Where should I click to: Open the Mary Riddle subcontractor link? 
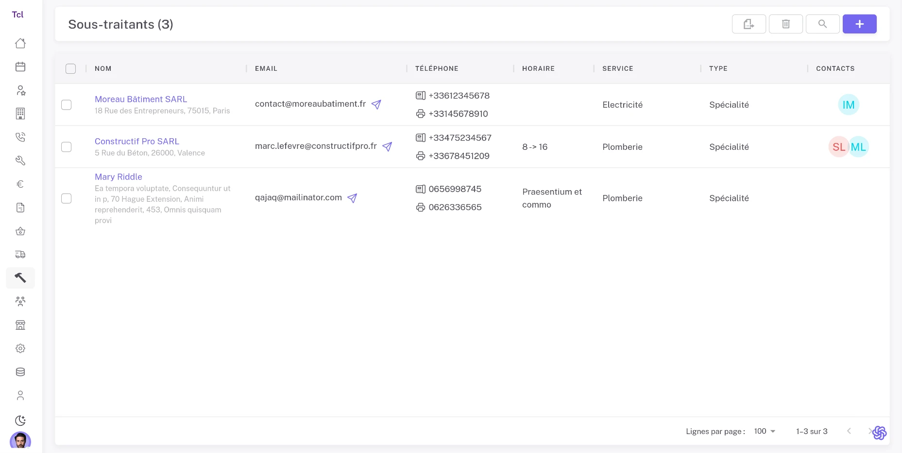coord(119,177)
